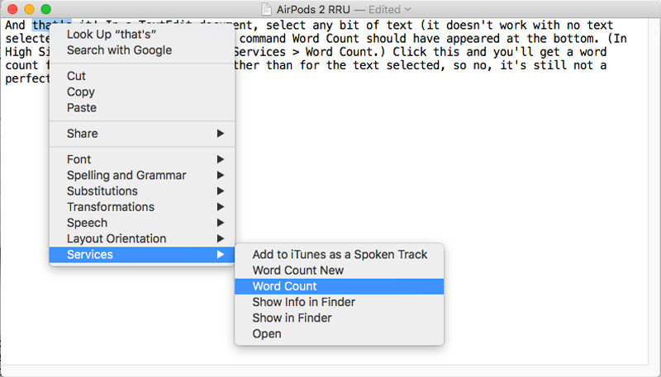This screenshot has height=377, width=661.
Task: Open the Edited dropdown arrow in title
Action: point(408,8)
